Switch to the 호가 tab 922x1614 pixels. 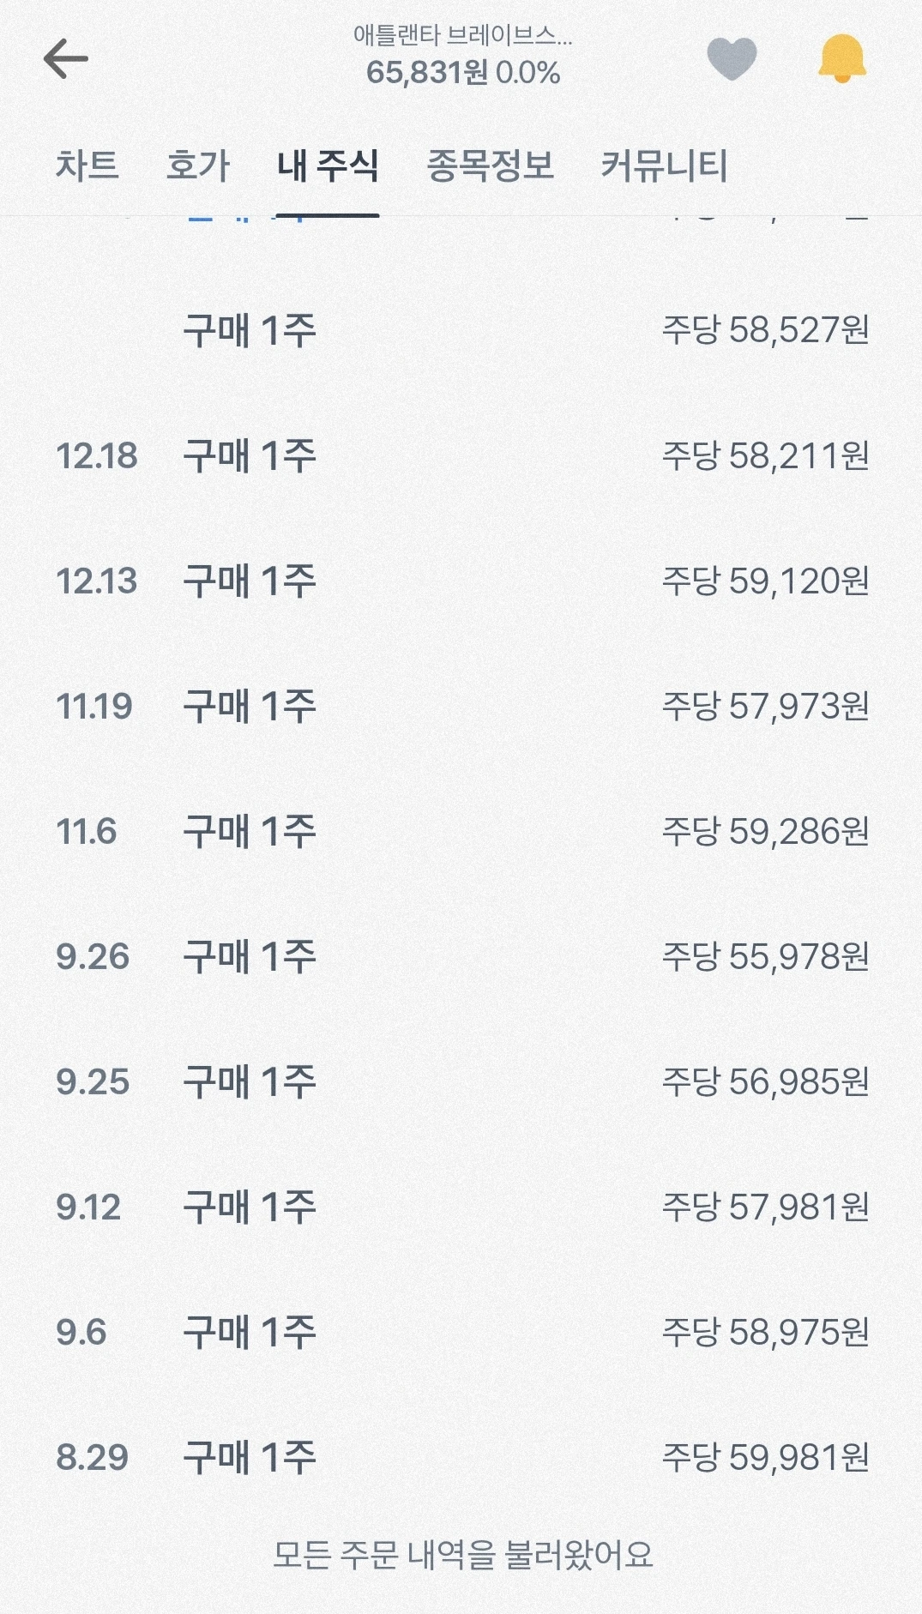(x=198, y=165)
